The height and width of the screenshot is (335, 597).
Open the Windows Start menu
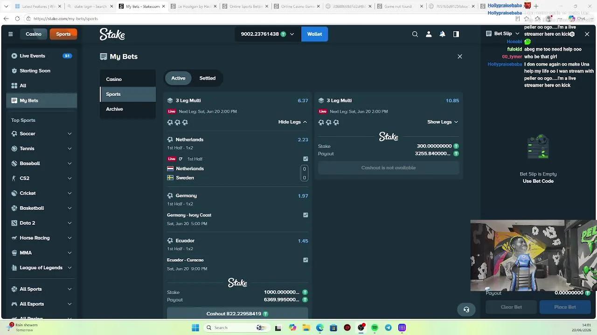coord(195,328)
